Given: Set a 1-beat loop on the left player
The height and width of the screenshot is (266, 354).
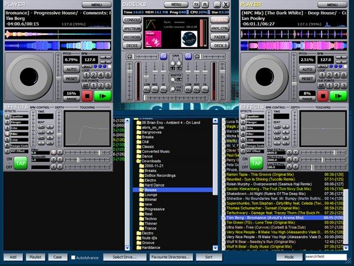Looking at the screenshot, I should click(86, 75).
